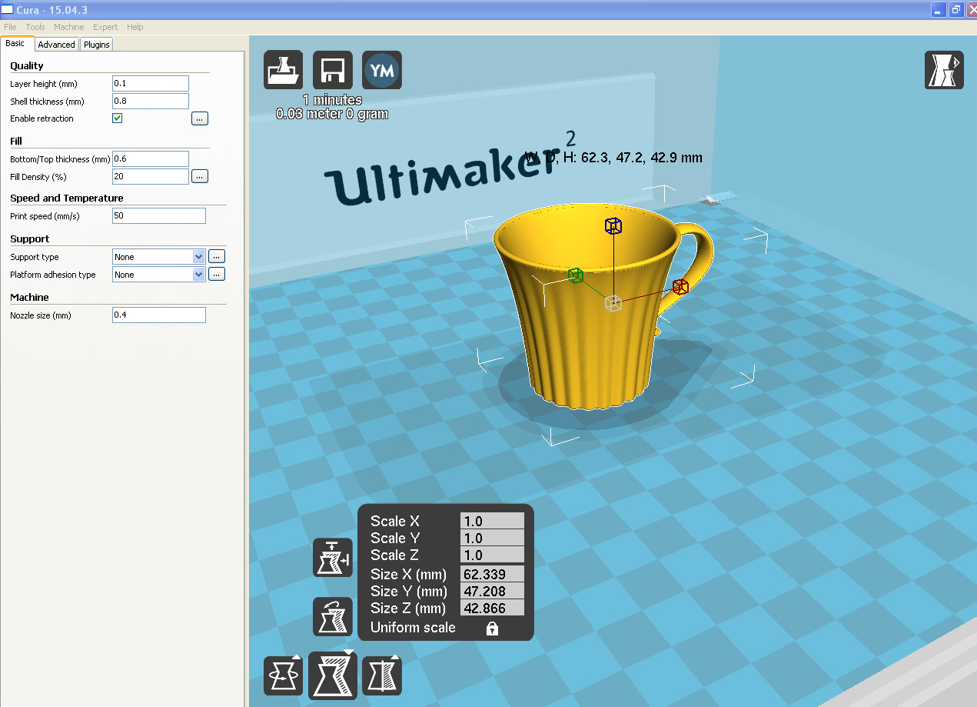Switch to the Advanced tab
Viewport: 977px width, 707px height.
coord(56,44)
